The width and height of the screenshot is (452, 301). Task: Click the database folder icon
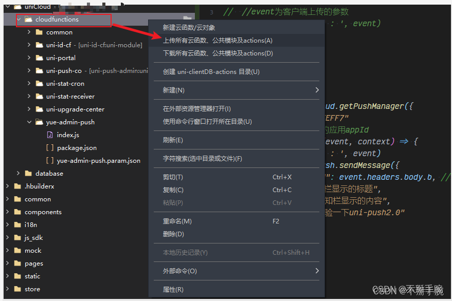(28, 174)
